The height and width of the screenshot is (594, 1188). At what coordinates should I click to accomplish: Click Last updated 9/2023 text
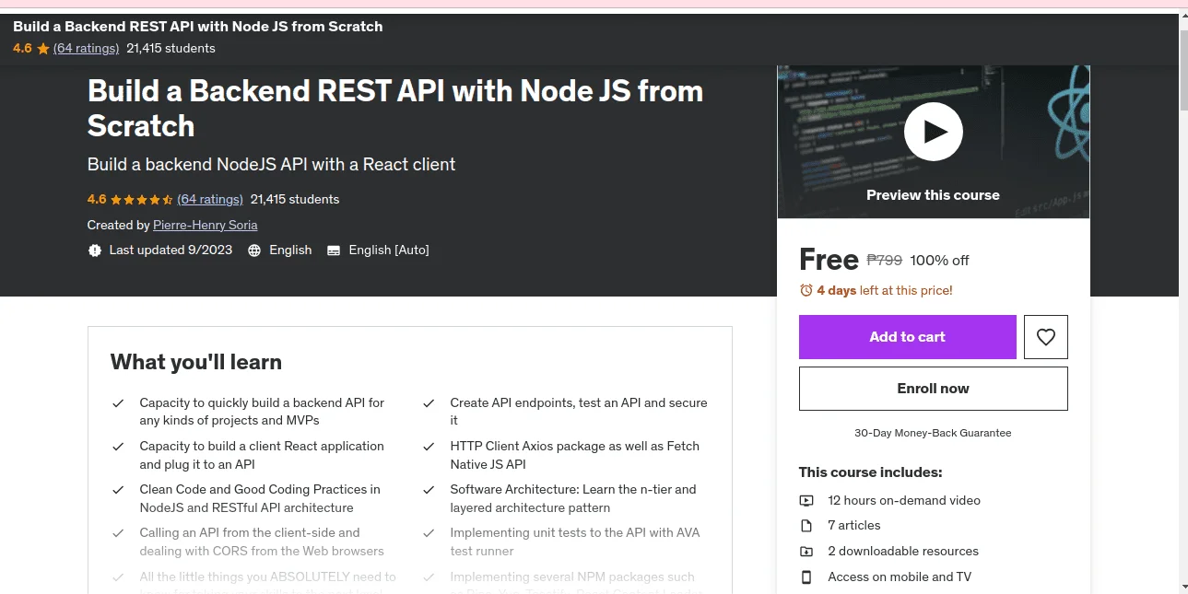click(x=171, y=250)
